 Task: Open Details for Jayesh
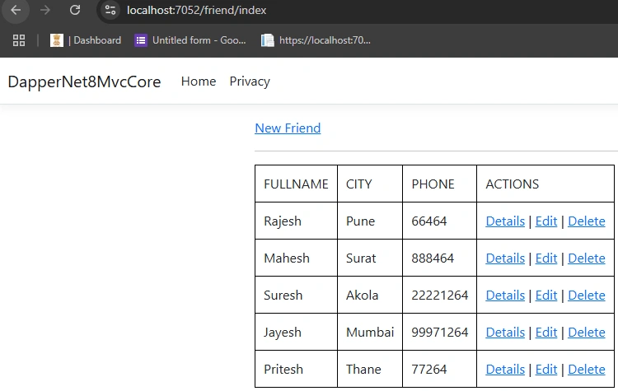505,333
